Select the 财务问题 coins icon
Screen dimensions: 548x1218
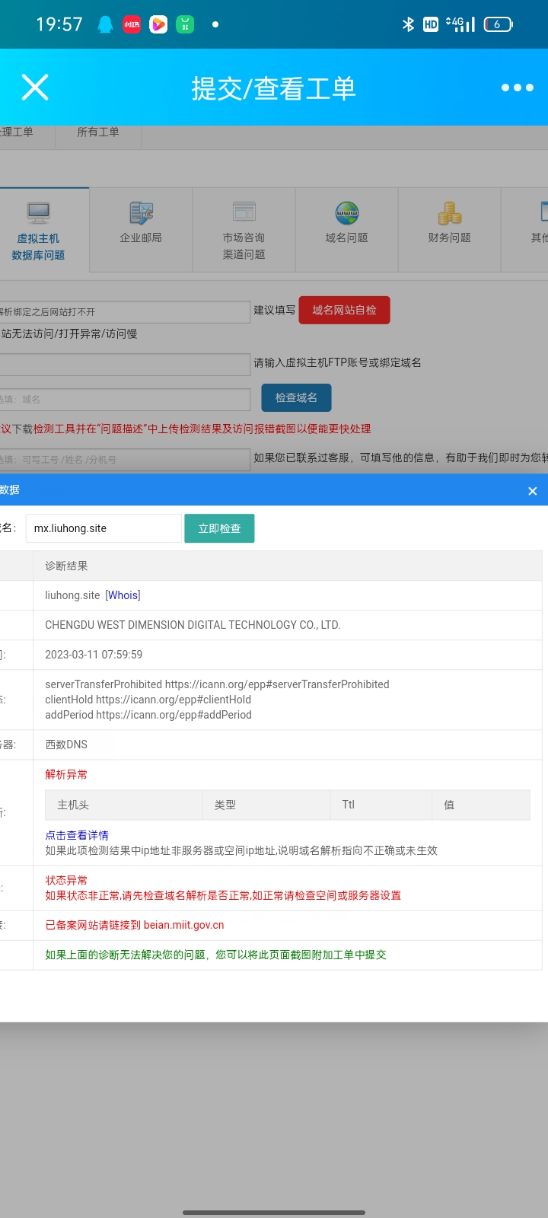click(x=449, y=212)
